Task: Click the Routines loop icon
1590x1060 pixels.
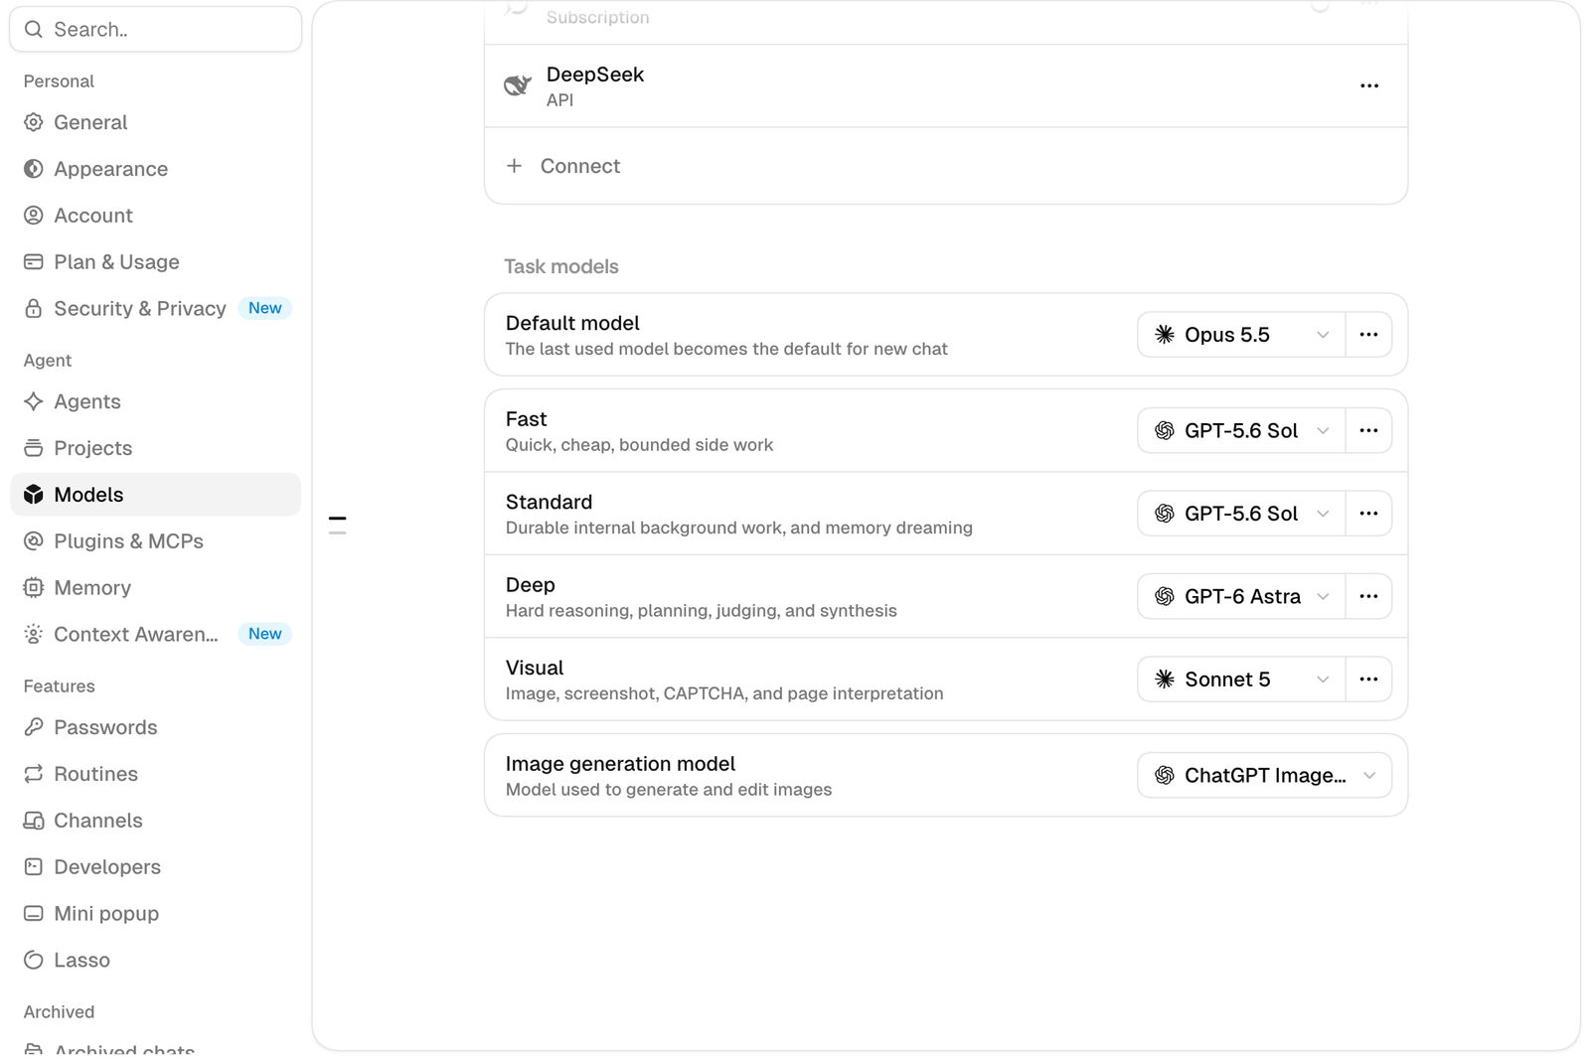Action: coord(34,774)
